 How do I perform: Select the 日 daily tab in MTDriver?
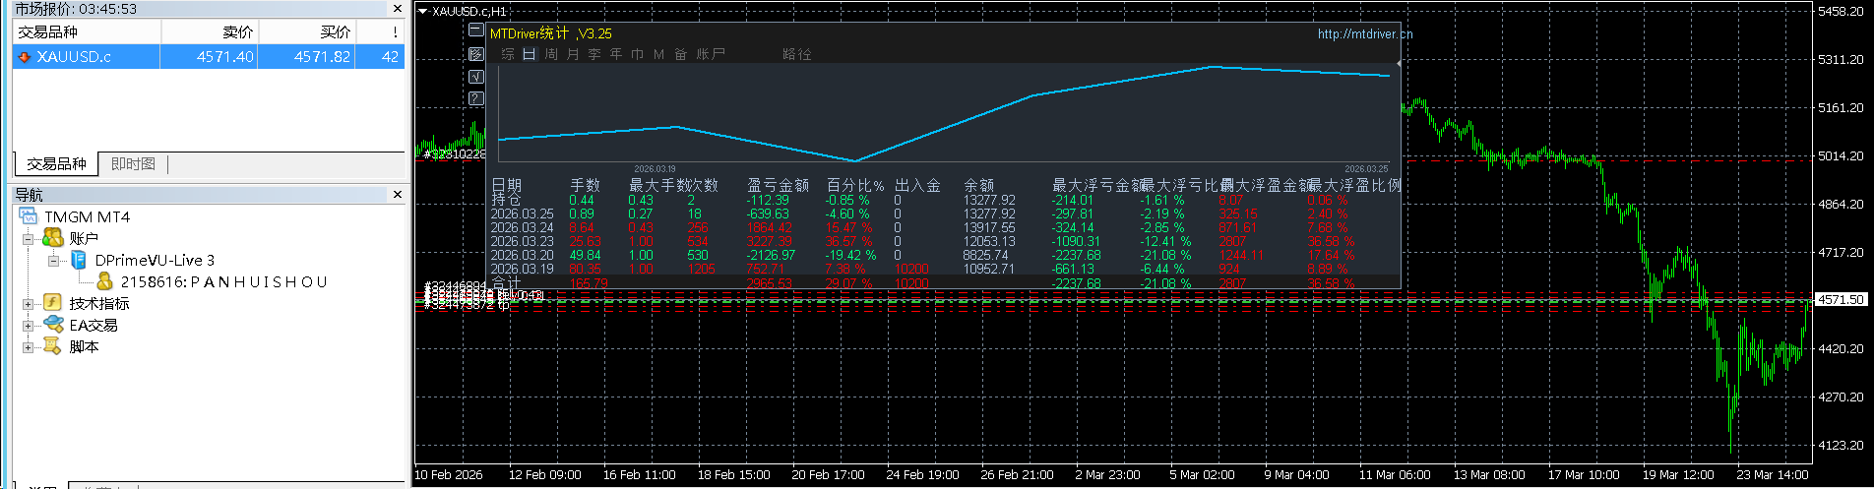(530, 54)
